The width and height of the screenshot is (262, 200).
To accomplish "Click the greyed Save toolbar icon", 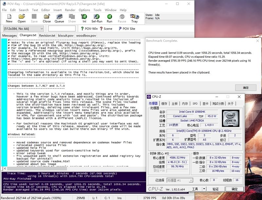I will click(x=34, y=19).
